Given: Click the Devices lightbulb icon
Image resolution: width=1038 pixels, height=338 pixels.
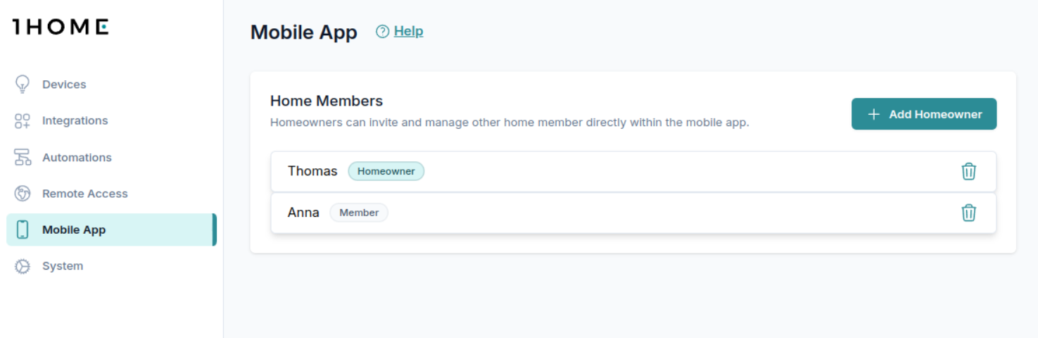Looking at the screenshot, I should click(x=23, y=84).
